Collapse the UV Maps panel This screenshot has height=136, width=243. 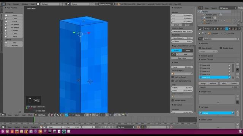point(204,107)
